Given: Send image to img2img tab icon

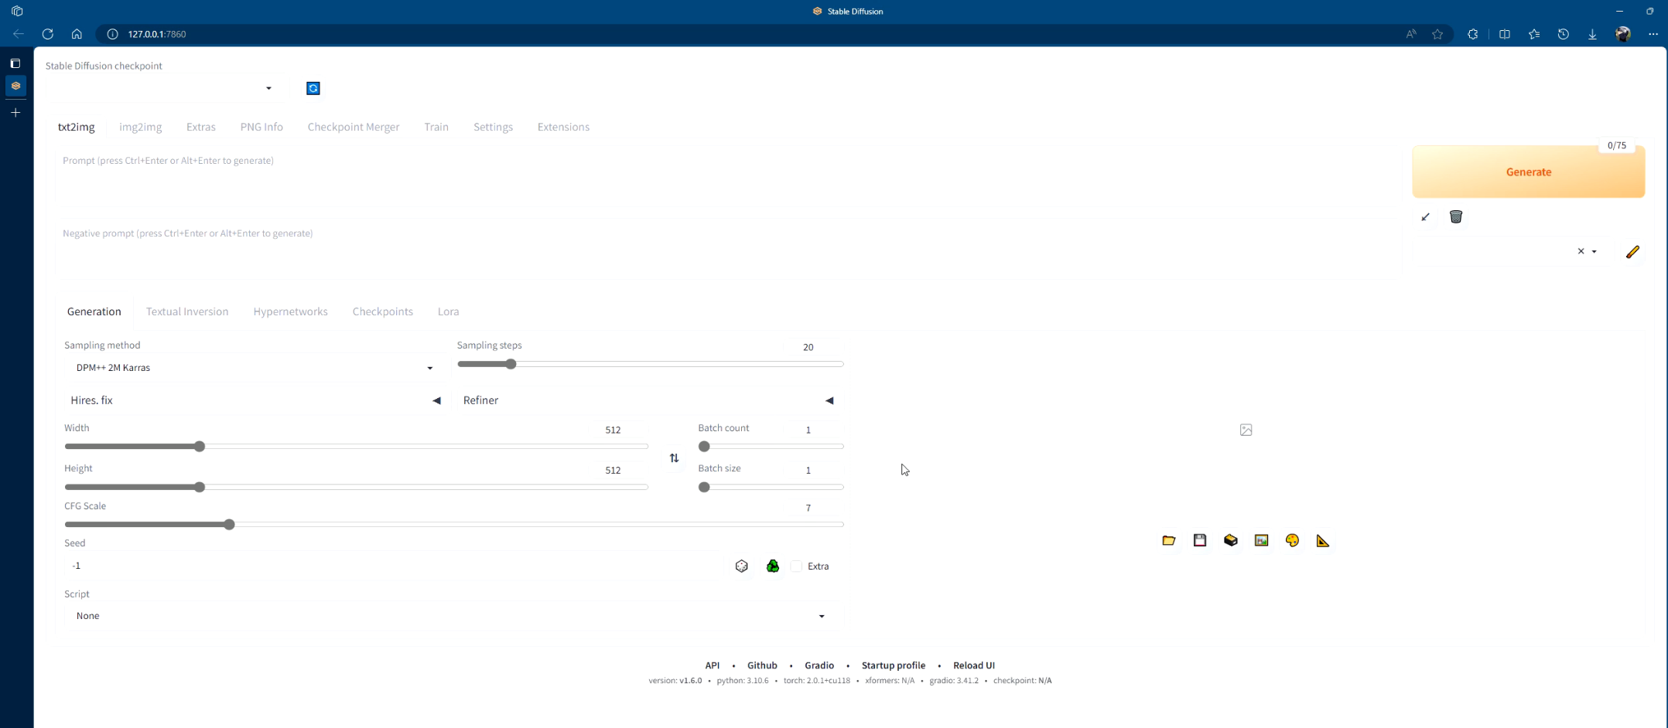Looking at the screenshot, I should pyautogui.click(x=1262, y=541).
